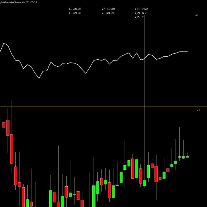The width and height of the screenshot is (207, 207).
Task: Click the tall red candle at far left
Action: point(12,149)
